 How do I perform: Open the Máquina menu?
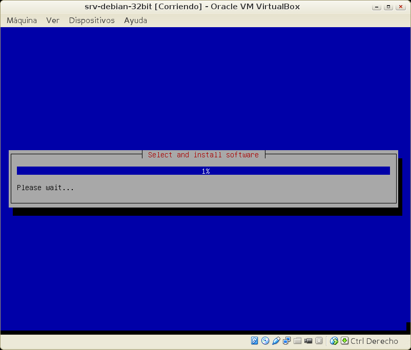(22, 20)
